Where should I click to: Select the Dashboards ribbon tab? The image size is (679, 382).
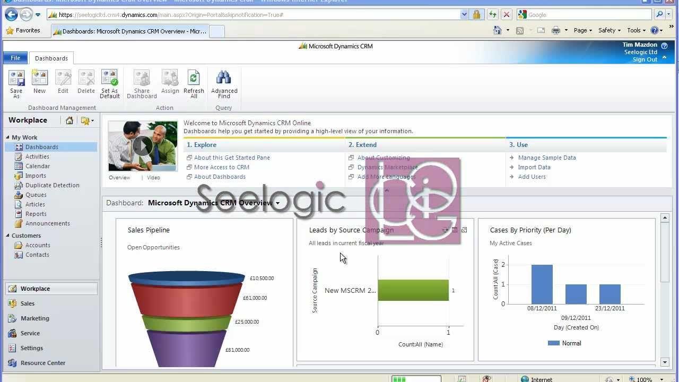click(51, 58)
